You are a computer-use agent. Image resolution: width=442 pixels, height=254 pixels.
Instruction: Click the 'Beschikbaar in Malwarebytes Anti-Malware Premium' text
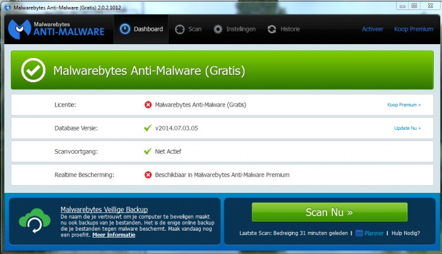222,175
